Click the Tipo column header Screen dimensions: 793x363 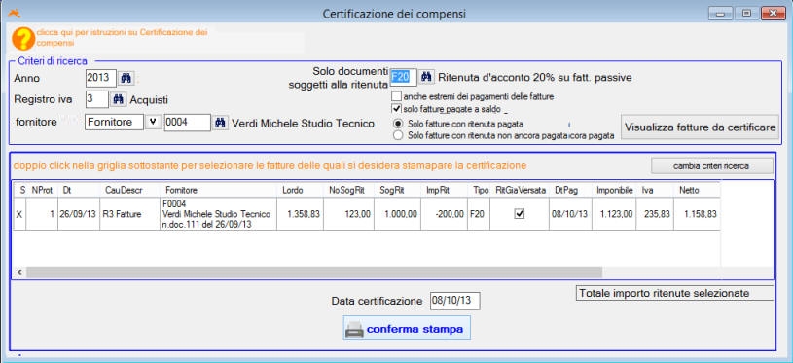pyautogui.click(x=479, y=190)
